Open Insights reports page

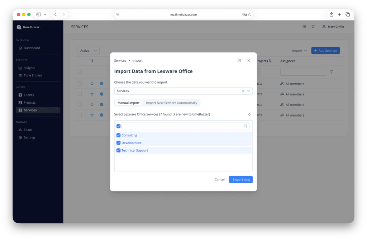29,68
